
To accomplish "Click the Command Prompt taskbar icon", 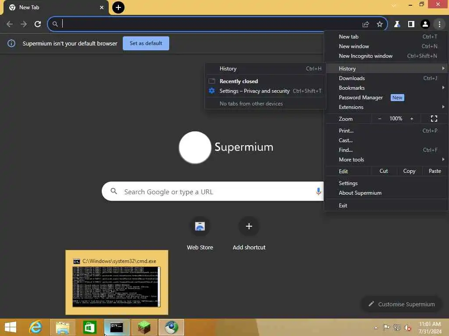I will coord(117,327).
